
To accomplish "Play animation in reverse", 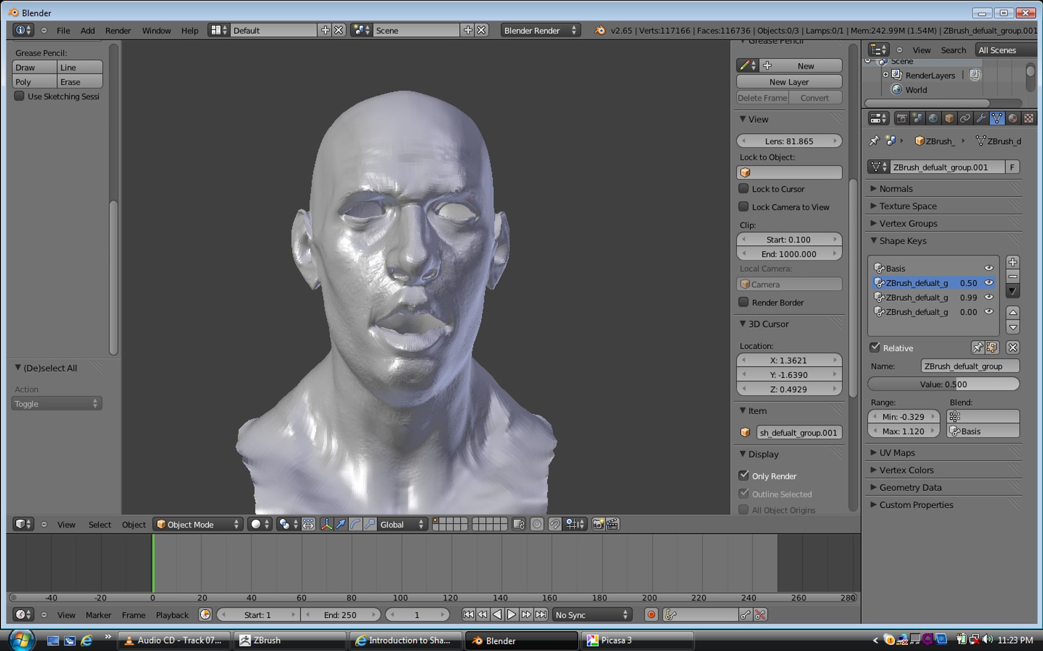I will pos(497,615).
